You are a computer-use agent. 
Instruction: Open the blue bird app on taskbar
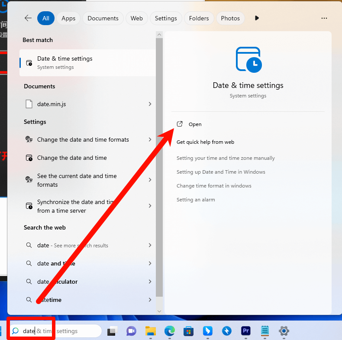tap(208, 331)
